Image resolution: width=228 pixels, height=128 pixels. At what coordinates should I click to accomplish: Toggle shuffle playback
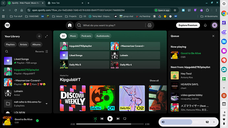point(95,119)
